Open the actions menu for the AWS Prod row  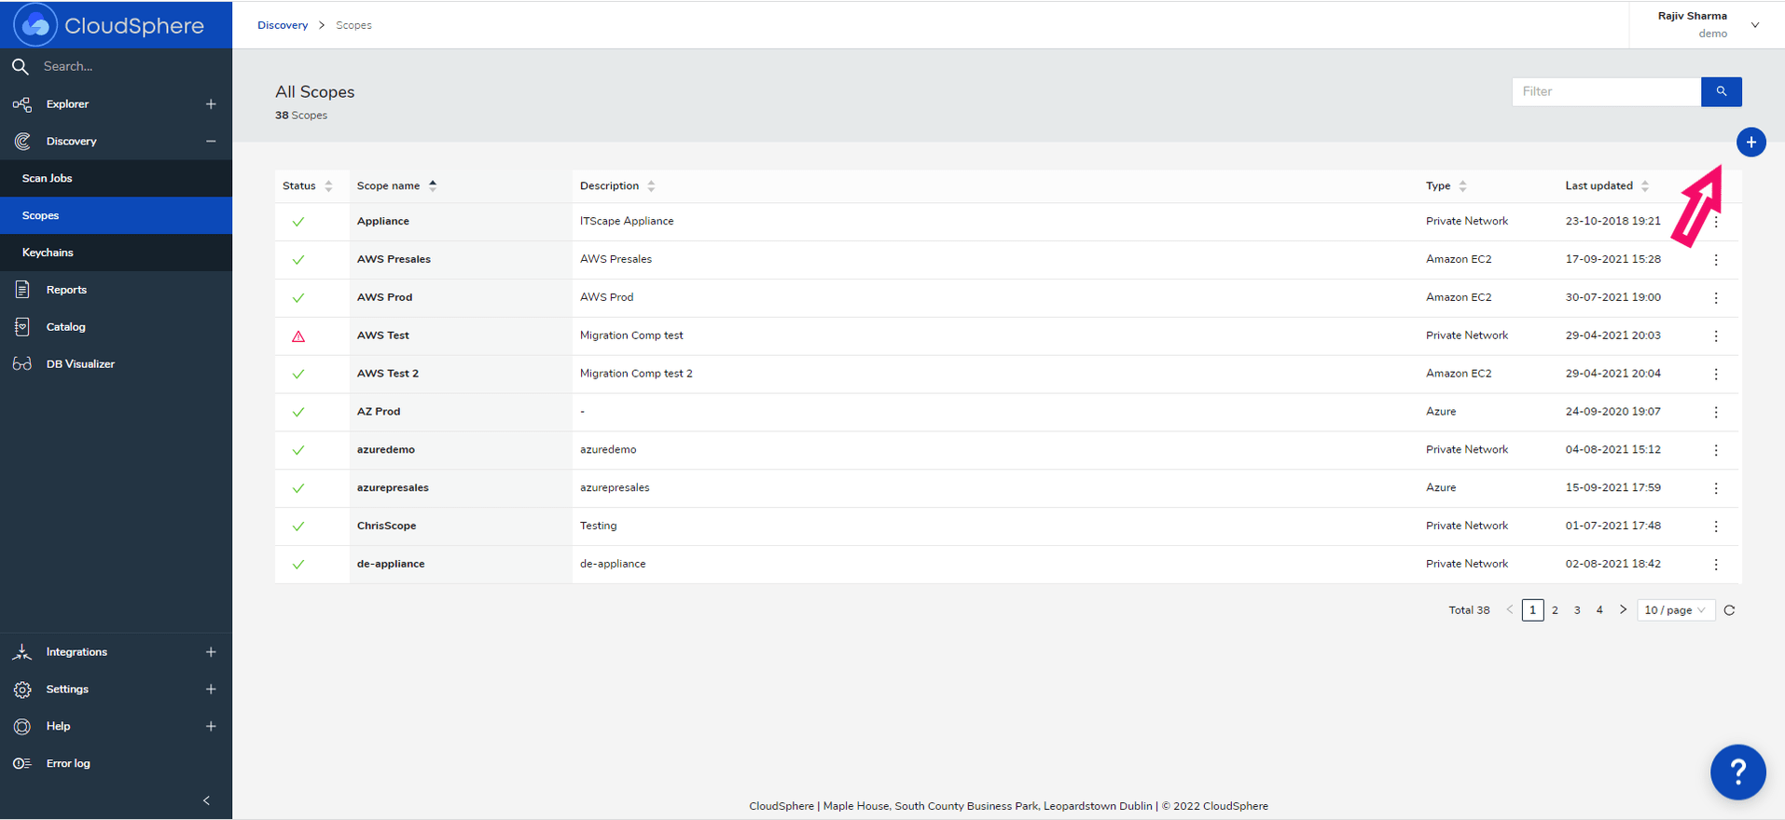[x=1716, y=298]
